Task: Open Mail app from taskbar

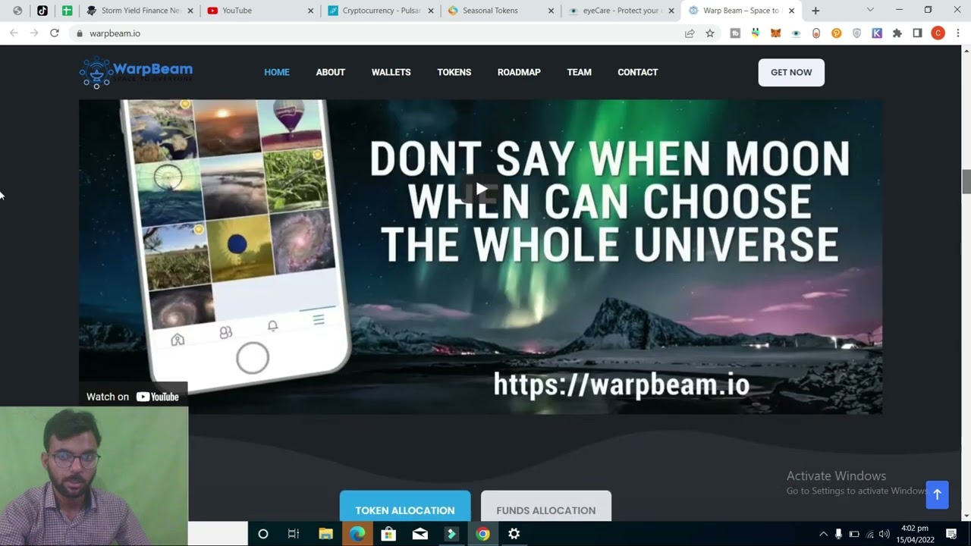Action: [x=420, y=534]
